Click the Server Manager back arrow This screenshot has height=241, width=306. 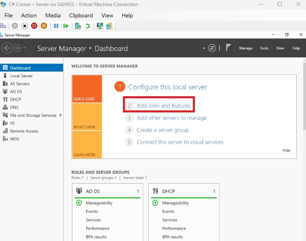click(x=7, y=48)
